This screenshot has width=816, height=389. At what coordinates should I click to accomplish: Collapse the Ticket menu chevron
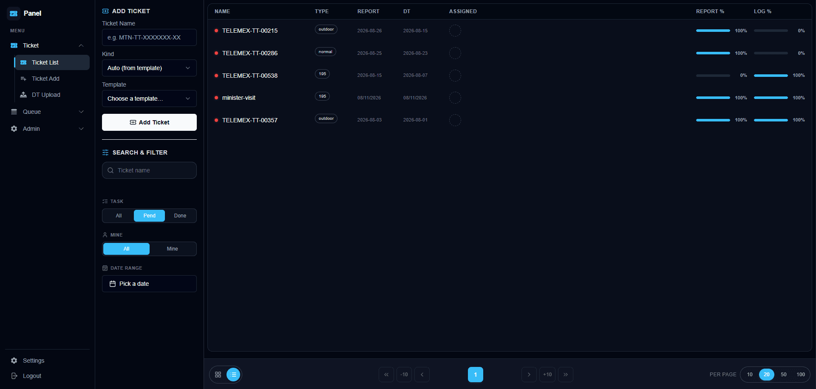coord(81,45)
